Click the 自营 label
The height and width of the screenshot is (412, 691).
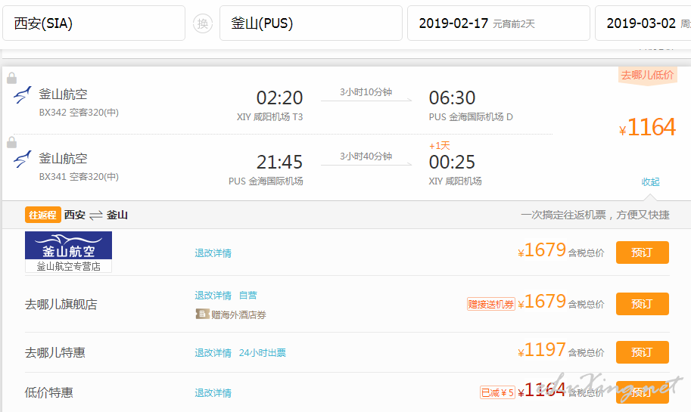(248, 296)
